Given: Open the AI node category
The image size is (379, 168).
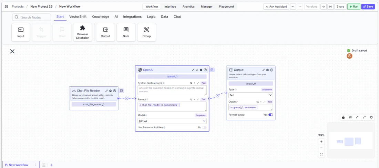Looking at the screenshot, I should [116, 16].
